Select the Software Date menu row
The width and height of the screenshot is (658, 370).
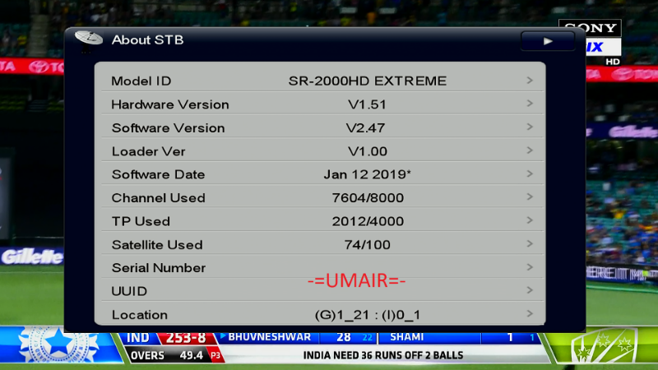319,174
